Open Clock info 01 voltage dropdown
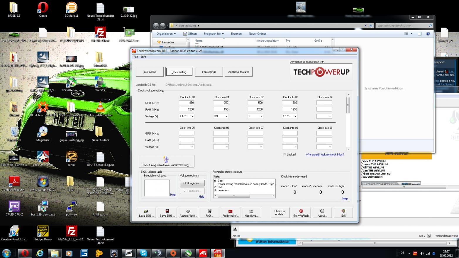459x258 pixels. coord(227,116)
